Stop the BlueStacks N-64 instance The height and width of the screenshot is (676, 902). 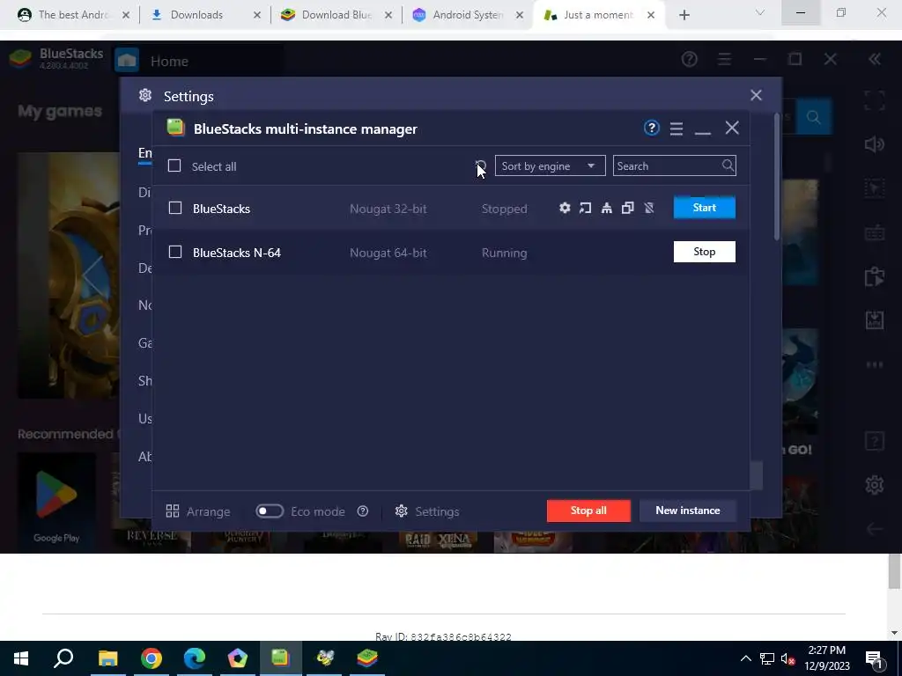704,252
